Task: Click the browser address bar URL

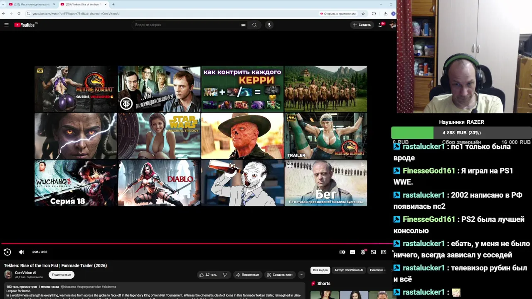Action: coord(76,14)
